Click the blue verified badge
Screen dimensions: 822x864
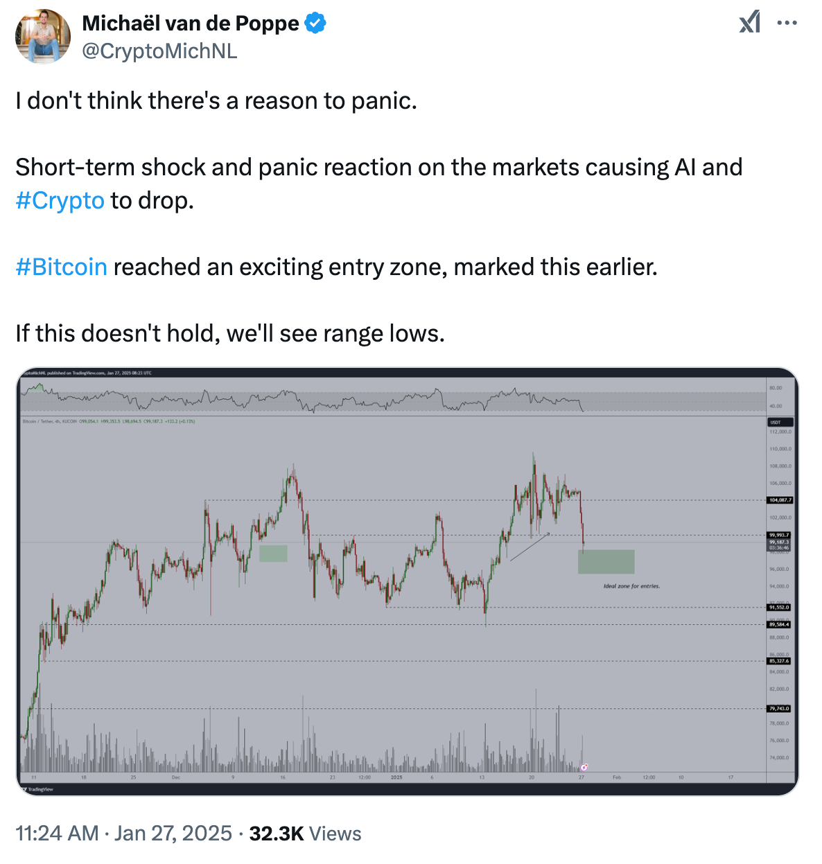click(x=315, y=24)
